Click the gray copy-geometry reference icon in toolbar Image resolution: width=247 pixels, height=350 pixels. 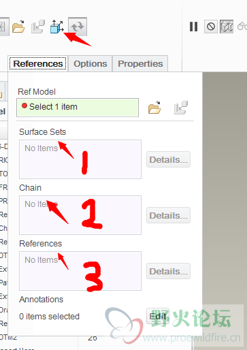pyautogui.click(x=38, y=27)
